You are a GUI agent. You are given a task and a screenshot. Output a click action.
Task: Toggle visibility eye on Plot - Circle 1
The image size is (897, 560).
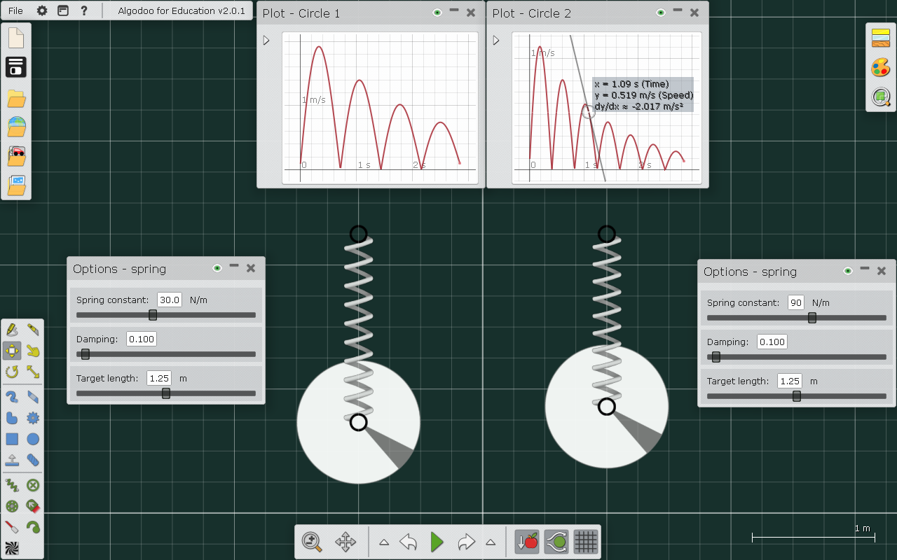(x=437, y=13)
